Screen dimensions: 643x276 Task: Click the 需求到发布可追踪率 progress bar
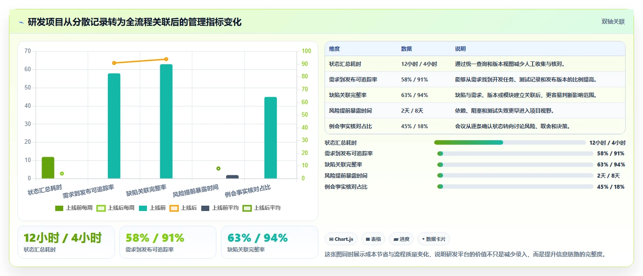point(515,154)
